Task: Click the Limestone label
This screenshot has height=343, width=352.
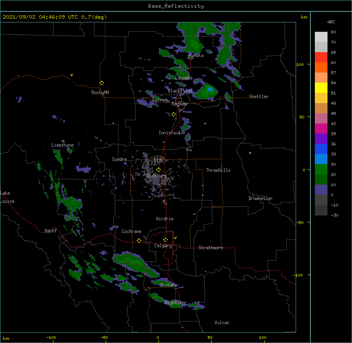Action: click(x=62, y=145)
